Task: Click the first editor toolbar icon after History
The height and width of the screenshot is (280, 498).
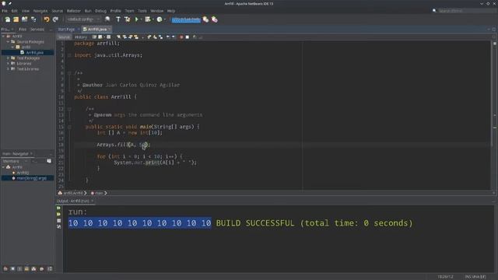Action: coord(94,37)
